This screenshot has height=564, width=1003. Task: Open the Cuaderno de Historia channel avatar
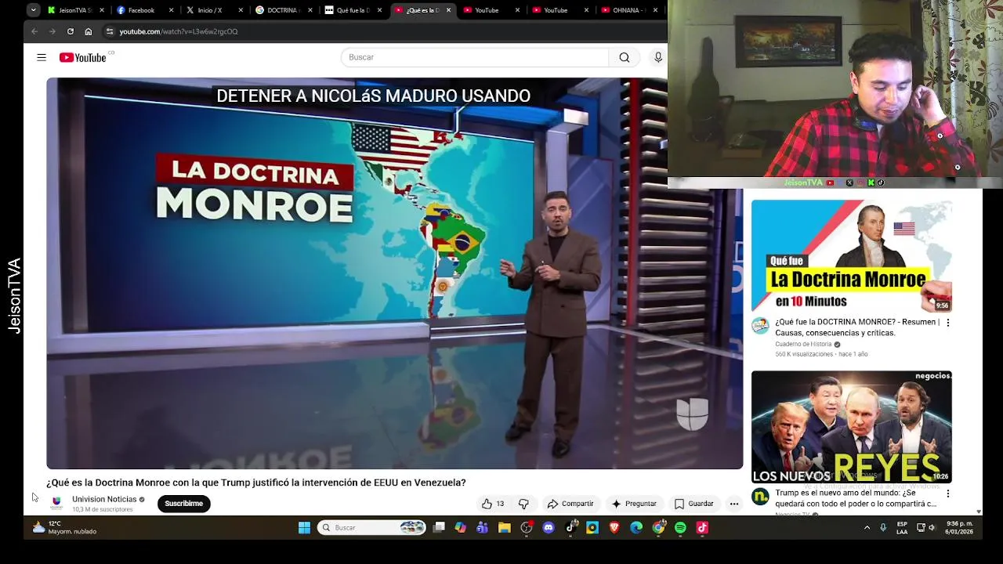coord(760,326)
